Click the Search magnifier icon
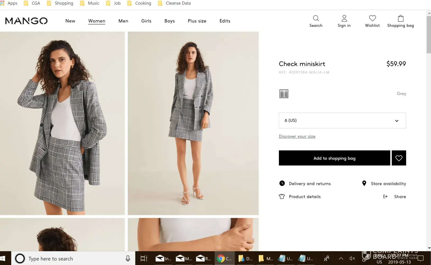Image resolution: width=431 pixels, height=265 pixels. pos(316,18)
